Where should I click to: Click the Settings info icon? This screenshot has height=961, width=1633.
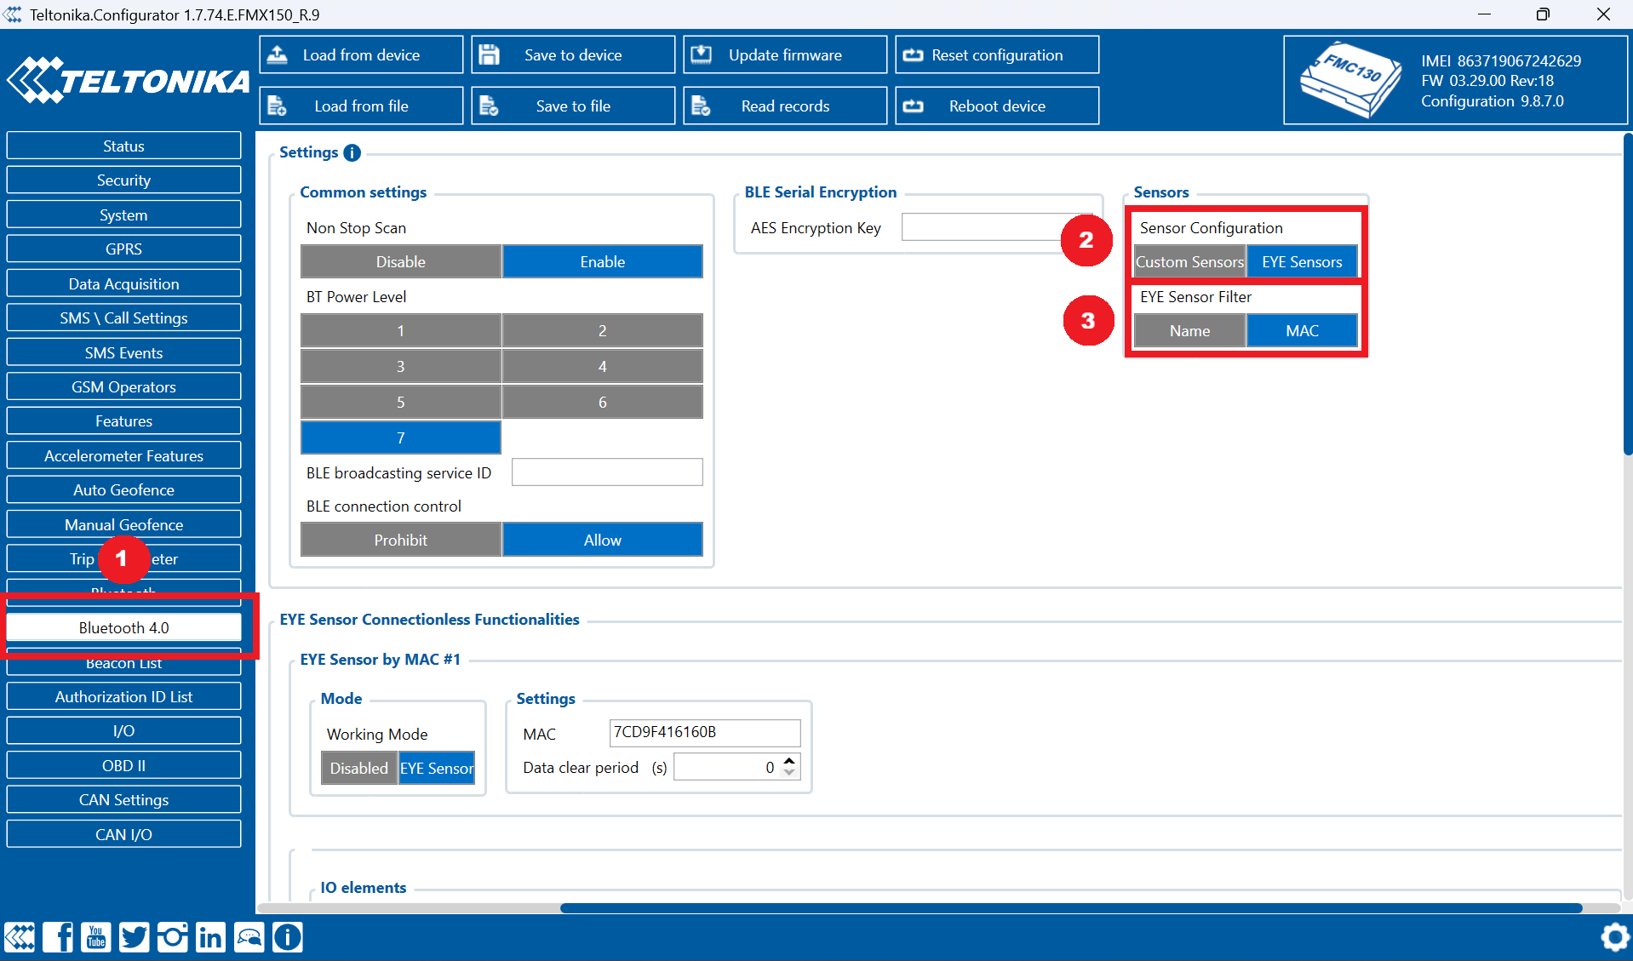click(x=352, y=152)
